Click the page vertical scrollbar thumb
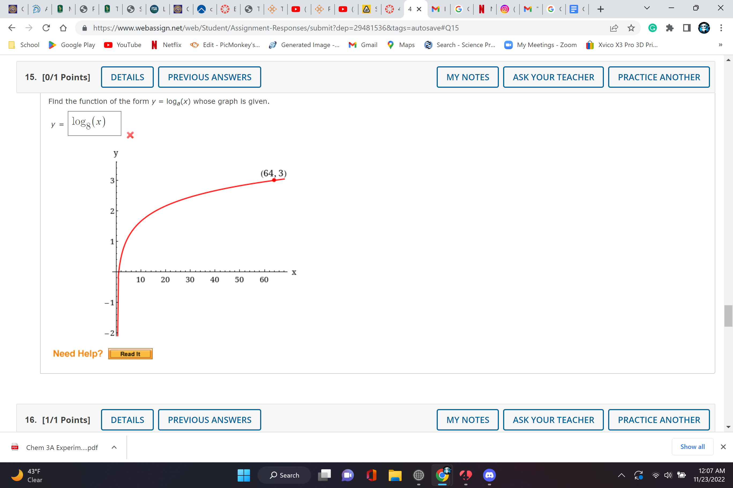733x488 pixels. tap(728, 316)
